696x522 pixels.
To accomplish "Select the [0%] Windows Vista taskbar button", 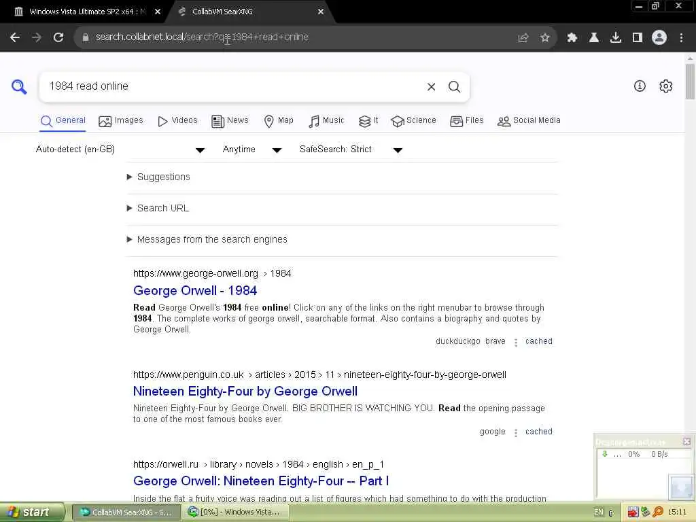I will (x=236, y=512).
